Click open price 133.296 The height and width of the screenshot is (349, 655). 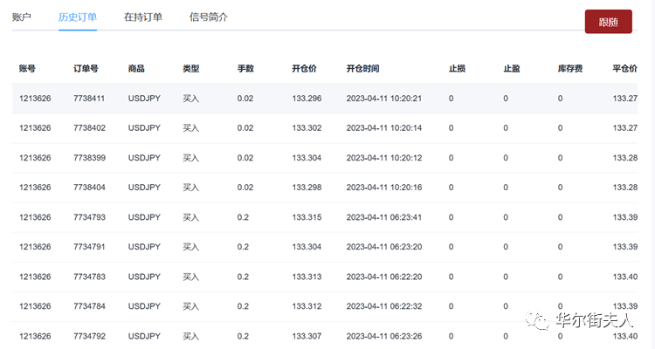(307, 99)
